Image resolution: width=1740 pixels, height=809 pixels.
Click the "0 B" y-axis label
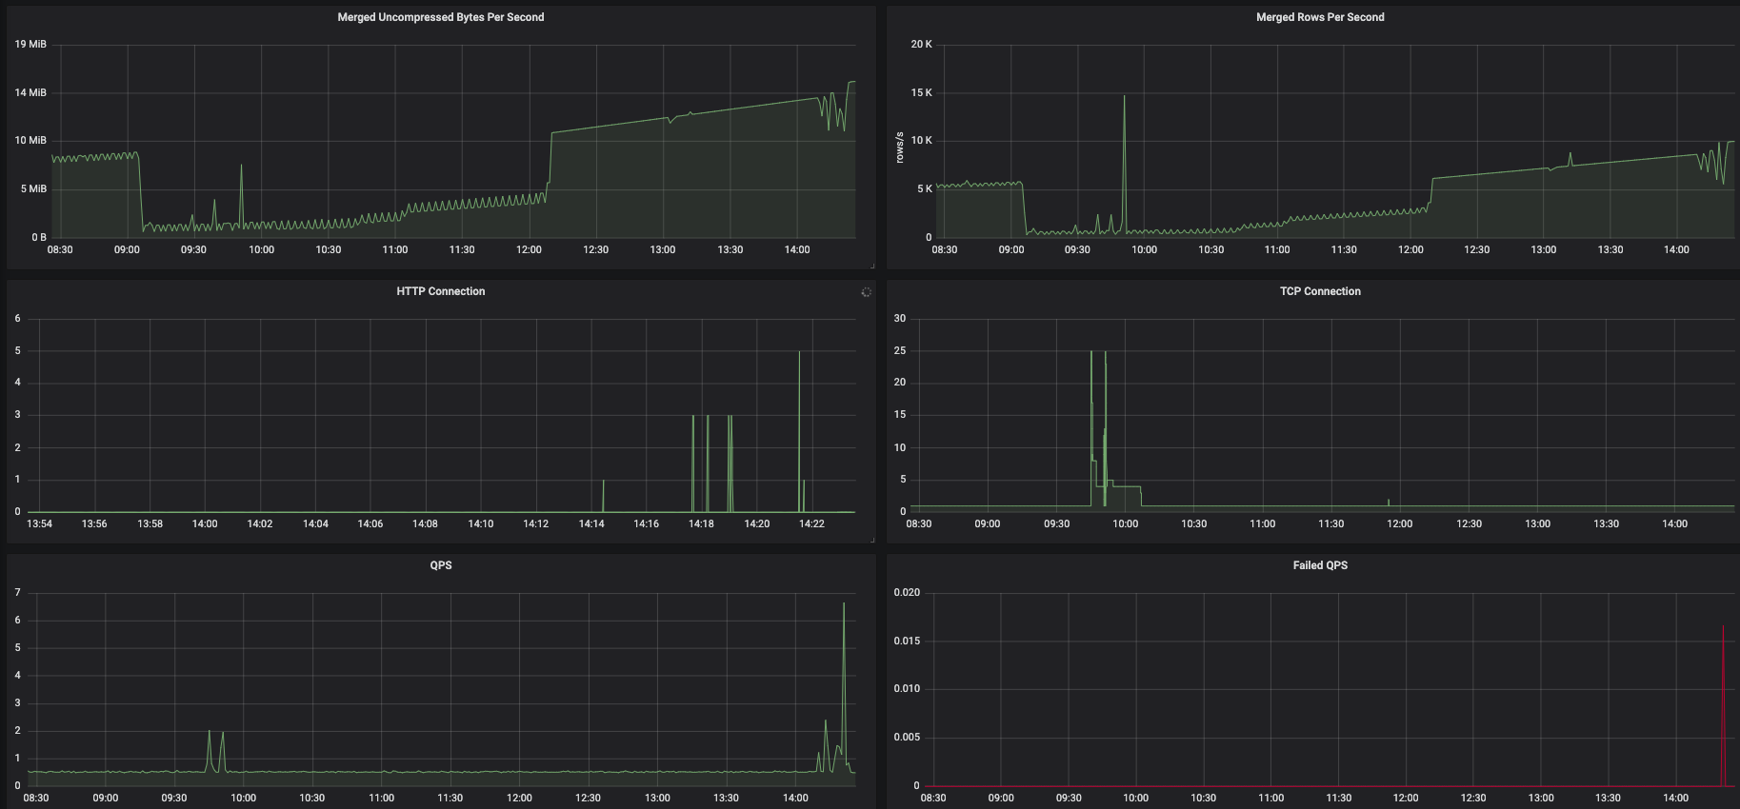[x=38, y=237]
